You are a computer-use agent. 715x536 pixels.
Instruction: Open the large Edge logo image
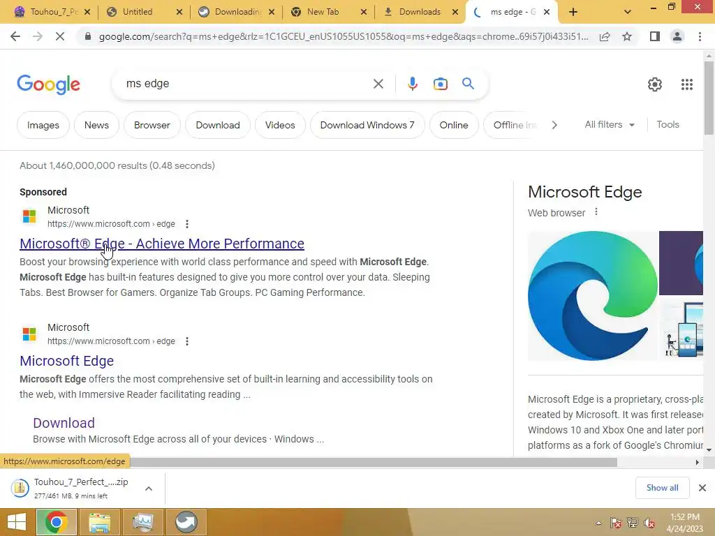[x=592, y=296]
